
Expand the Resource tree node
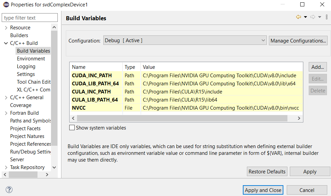(x=6, y=28)
